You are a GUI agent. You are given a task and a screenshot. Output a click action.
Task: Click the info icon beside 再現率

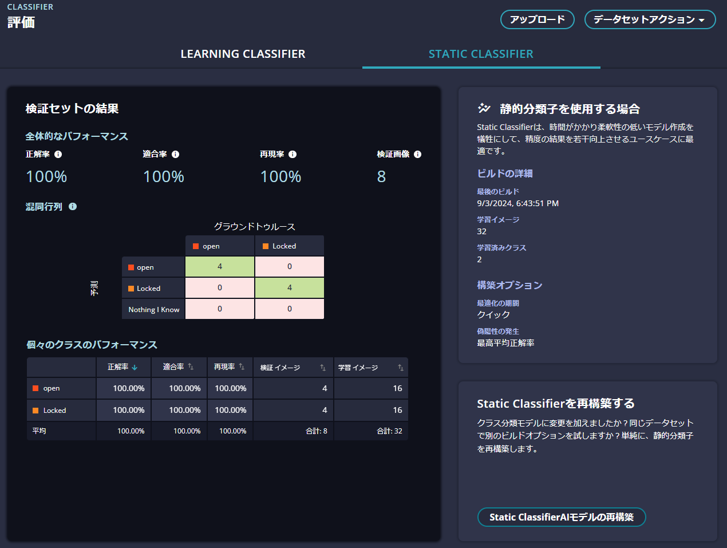[x=293, y=154]
